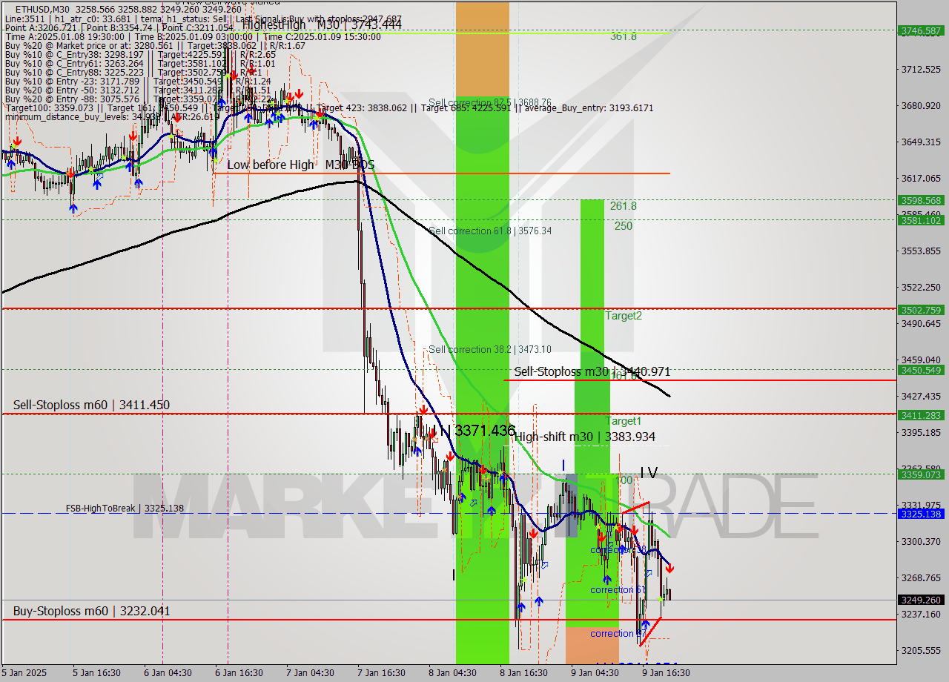Click the 3359.073 price axis tag

tap(922, 474)
